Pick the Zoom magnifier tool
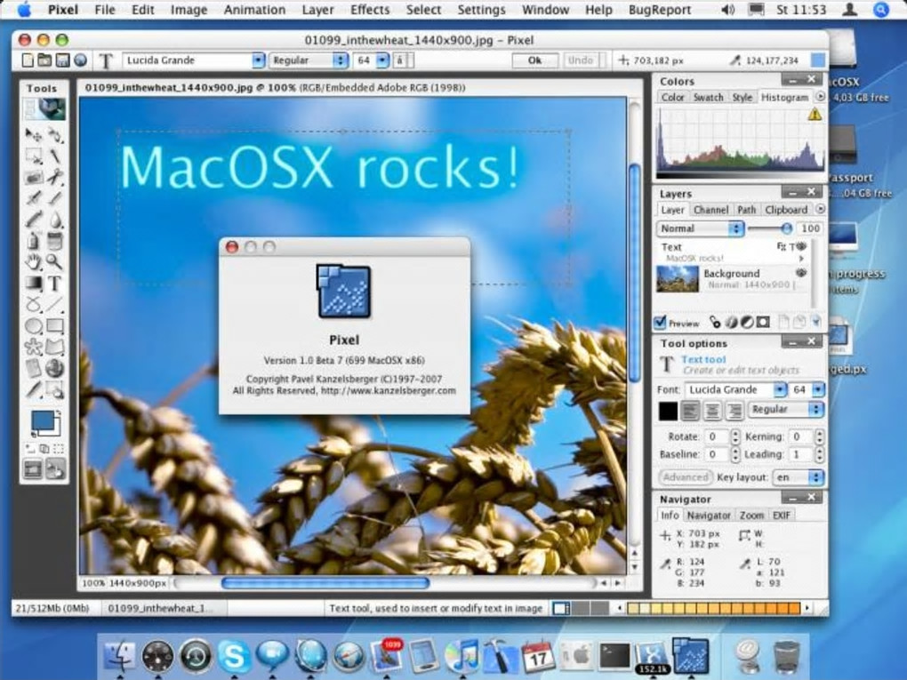The height and width of the screenshot is (680, 907). (55, 261)
